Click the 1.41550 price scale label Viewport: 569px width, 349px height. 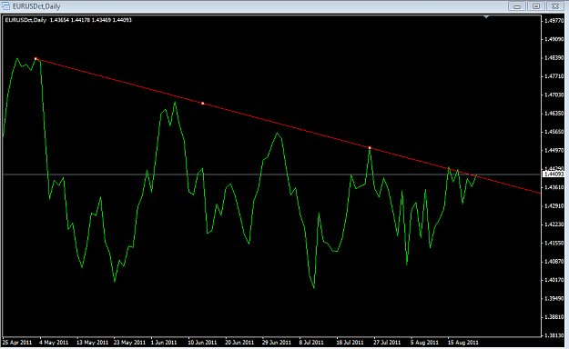[554, 244]
